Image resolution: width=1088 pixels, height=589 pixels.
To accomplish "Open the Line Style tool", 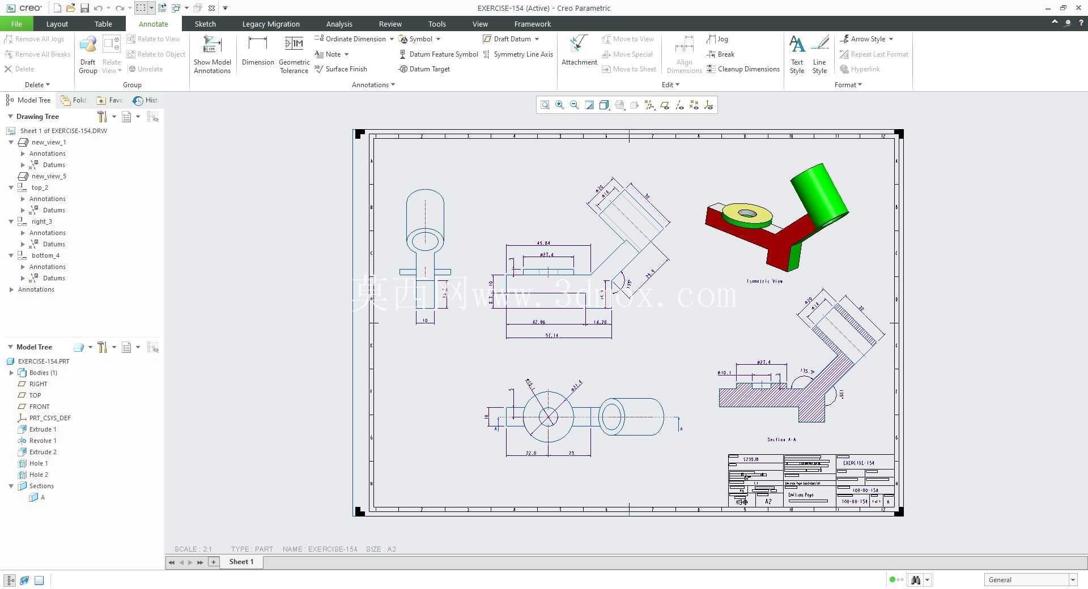I will [x=819, y=54].
